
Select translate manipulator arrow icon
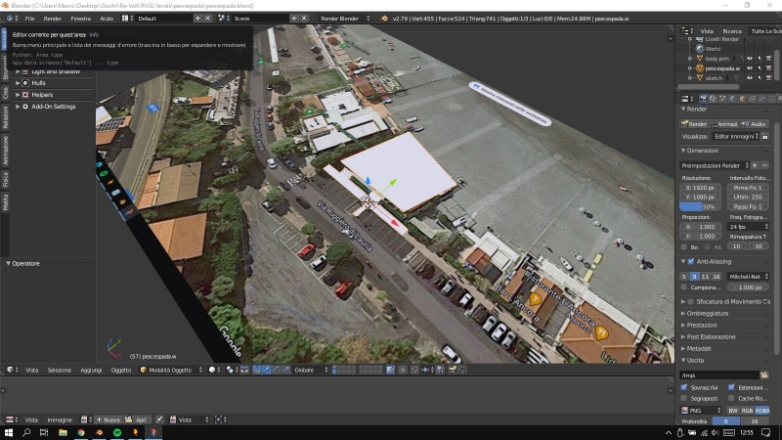(x=266, y=370)
